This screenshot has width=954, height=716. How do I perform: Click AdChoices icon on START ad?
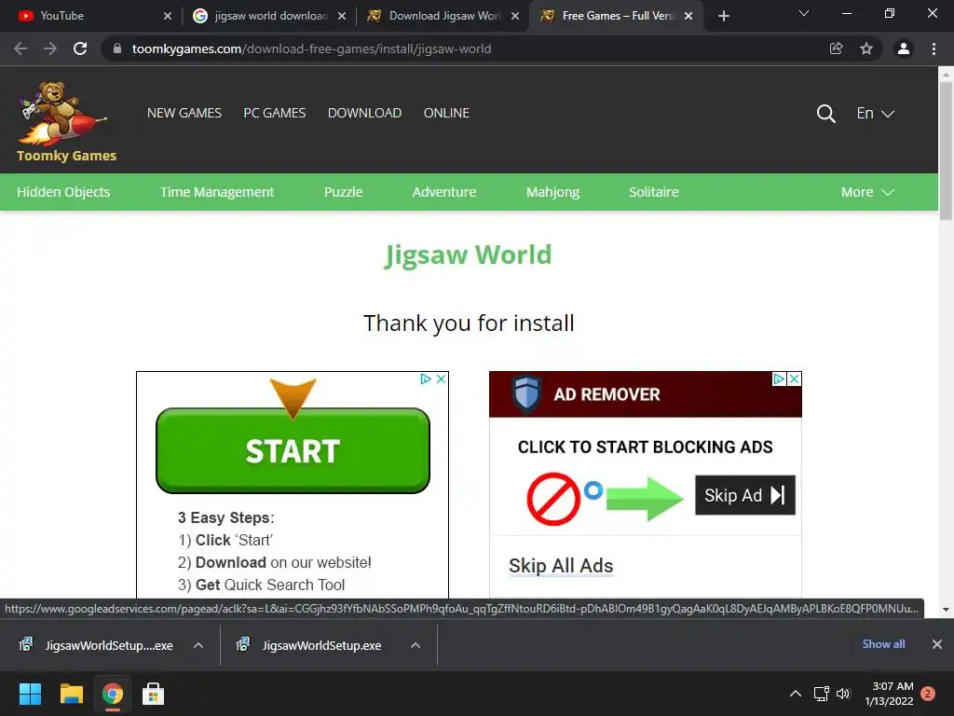[426, 379]
